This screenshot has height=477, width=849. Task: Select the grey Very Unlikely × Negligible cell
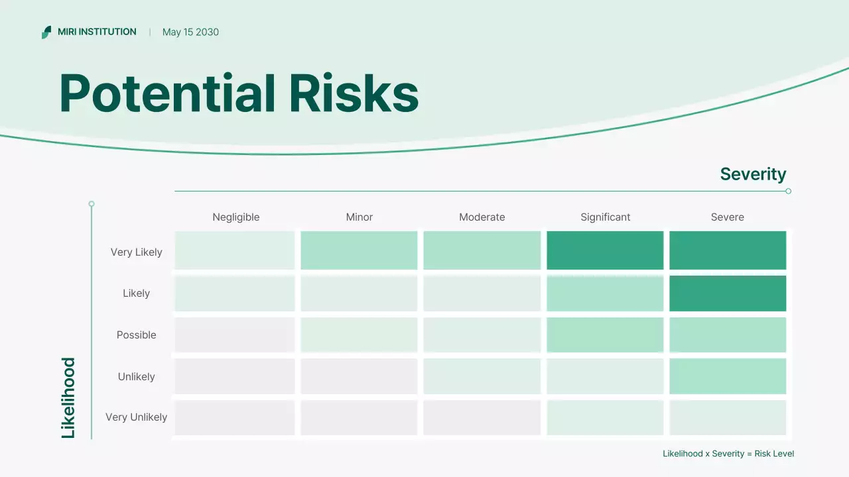coord(234,417)
